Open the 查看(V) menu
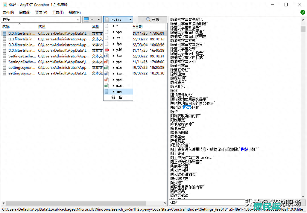The image size is (307, 213). tap(41, 13)
